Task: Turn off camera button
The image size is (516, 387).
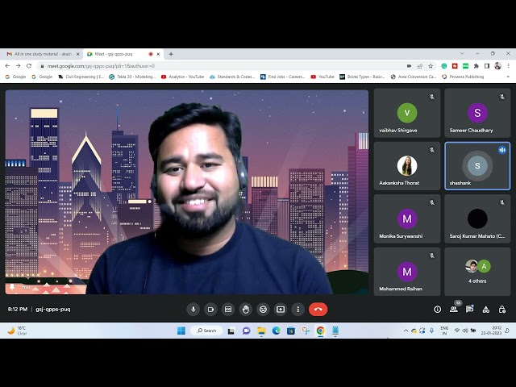Action: click(210, 310)
